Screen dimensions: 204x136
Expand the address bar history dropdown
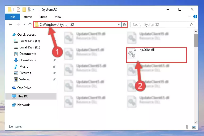tap(119, 24)
